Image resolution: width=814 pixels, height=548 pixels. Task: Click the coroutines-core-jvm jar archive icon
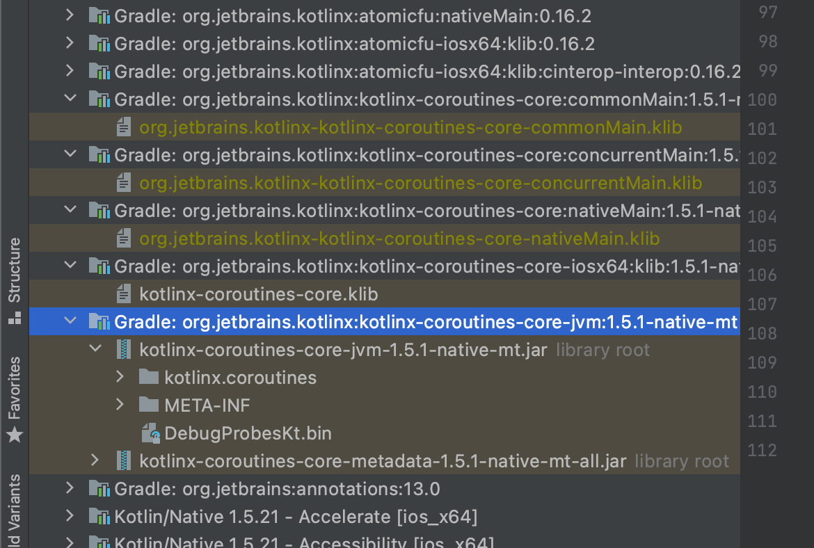pyautogui.click(x=124, y=350)
